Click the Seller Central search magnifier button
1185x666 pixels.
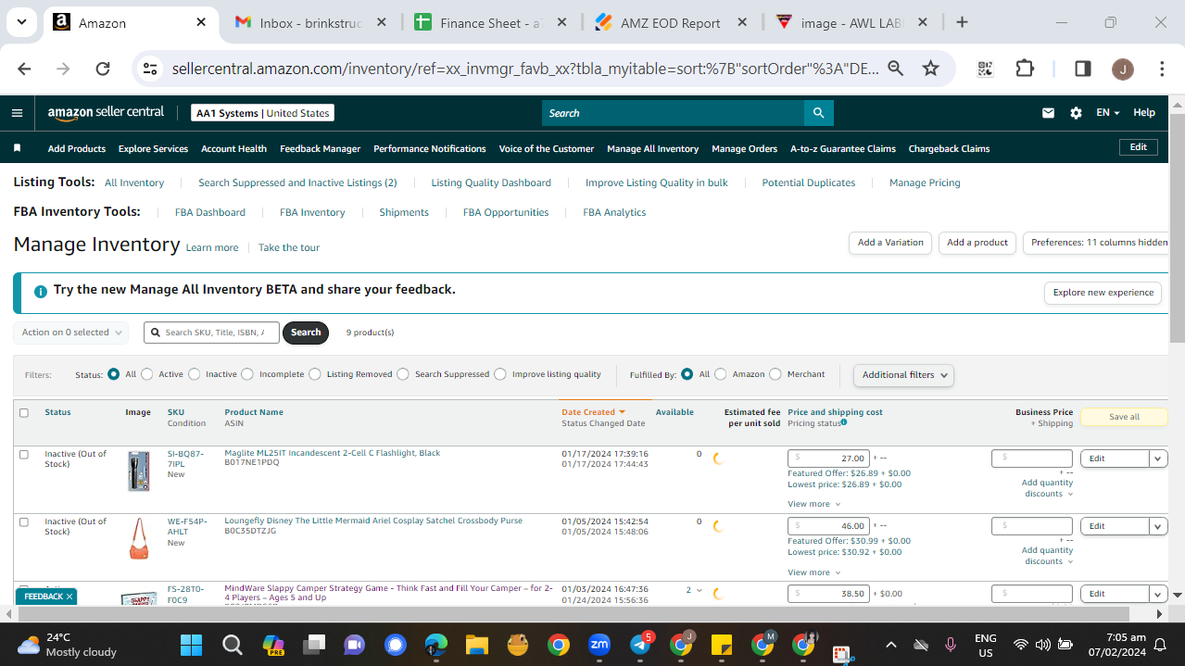click(x=818, y=113)
